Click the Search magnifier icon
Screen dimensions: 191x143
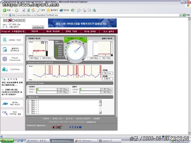(39, 10)
